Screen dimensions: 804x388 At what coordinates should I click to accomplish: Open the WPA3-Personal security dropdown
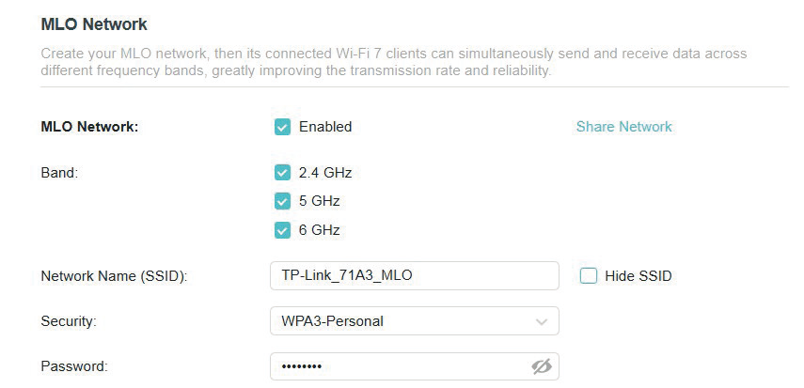tap(414, 321)
